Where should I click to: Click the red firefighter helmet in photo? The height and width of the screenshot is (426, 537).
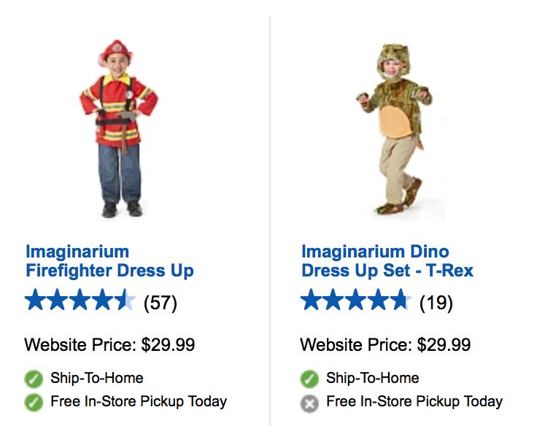click(x=115, y=53)
